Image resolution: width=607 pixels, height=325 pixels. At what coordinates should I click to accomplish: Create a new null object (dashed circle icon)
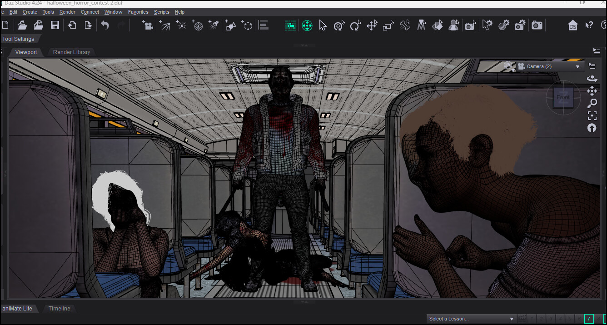coord(247,25)
